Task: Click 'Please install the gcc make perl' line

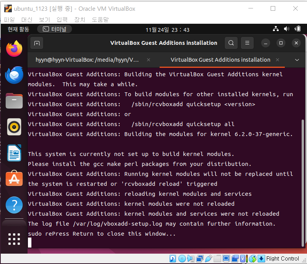Action: (x=140, y=164)
